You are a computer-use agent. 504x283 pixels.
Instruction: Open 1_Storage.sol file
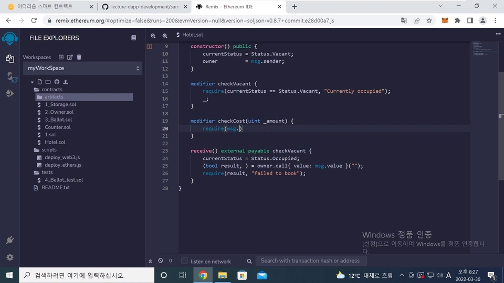60,105
